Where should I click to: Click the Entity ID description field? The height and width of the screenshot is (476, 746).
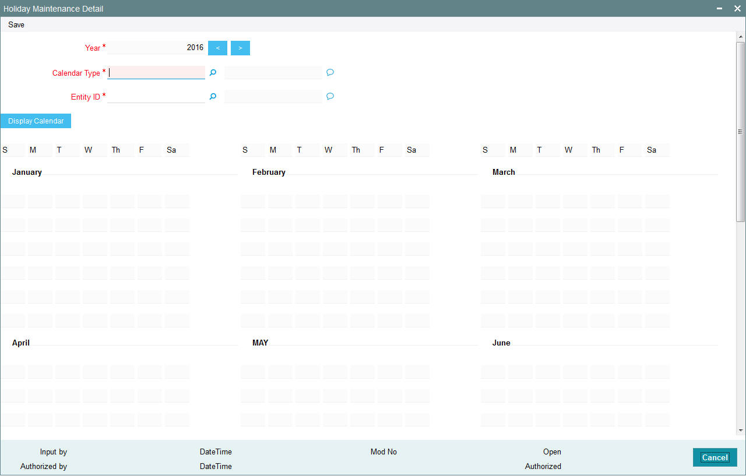[273, 96]
